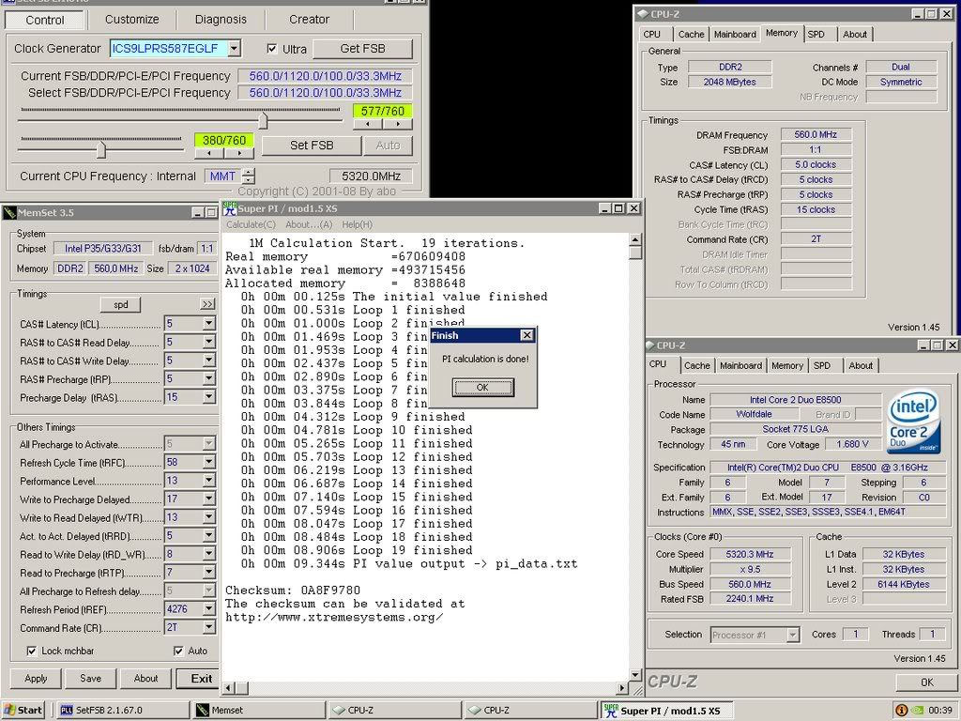Viewport: 961px width, 721px height.
Task: Click OK in the Finish dialog
Action: pyautogui.click(x=482, y=387)
